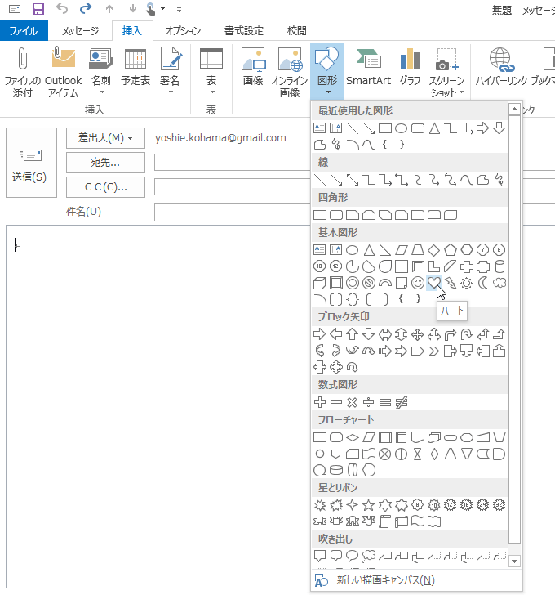
Task: Insert an Outlook Item
Action: point(64,72)
